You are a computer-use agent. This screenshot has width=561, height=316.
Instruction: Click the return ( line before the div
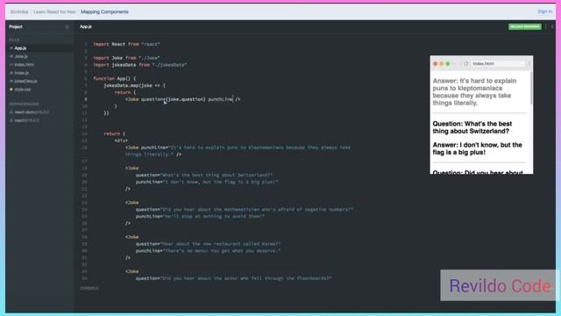[115, 133]
